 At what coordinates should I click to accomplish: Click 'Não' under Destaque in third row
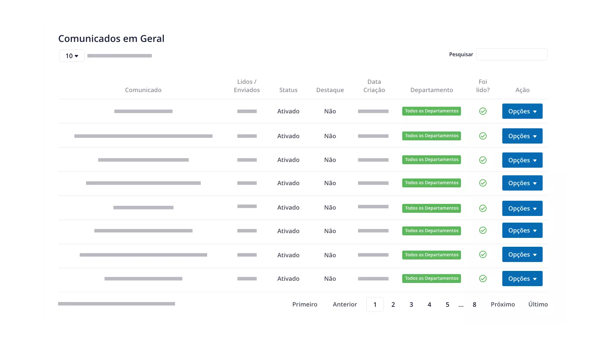(x=330, y=160)
